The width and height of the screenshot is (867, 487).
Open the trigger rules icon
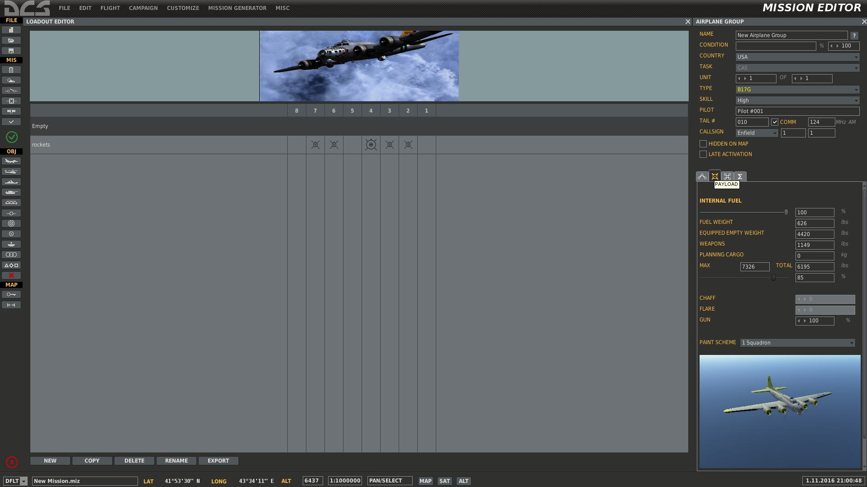pyautogui.click(x=11, y=90)
